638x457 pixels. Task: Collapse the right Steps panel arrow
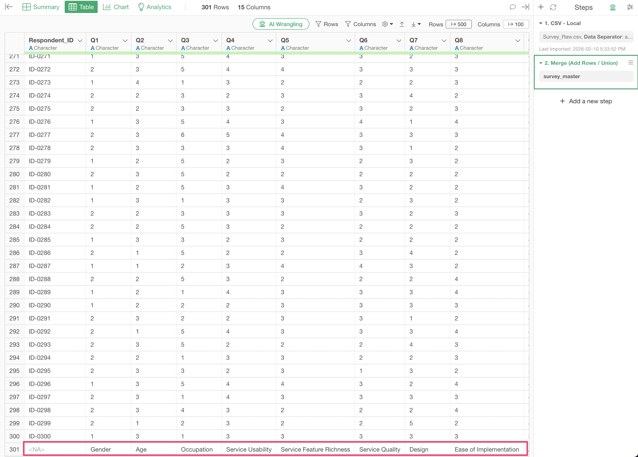pos(525,7)
